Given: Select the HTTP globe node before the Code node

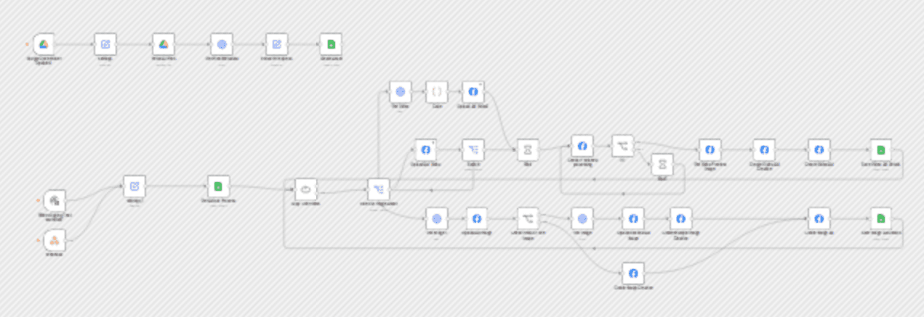Looking at the screenshot, I should pyautogui.click(x=399, y=91).
